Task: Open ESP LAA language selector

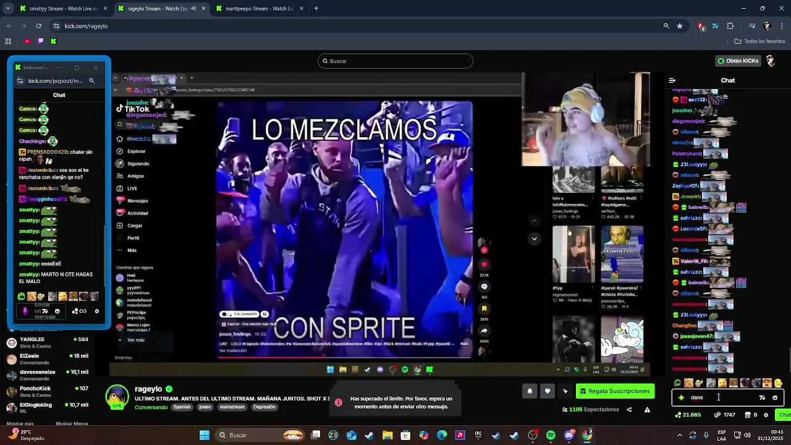Action: pyautogui.click(x=722, y=435)
